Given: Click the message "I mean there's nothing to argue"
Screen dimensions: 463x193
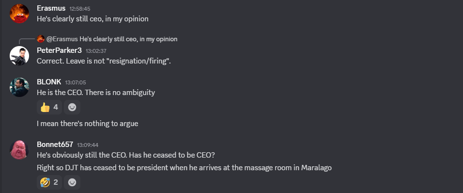Looking at the screenshot, I should (x=87, y=123).
